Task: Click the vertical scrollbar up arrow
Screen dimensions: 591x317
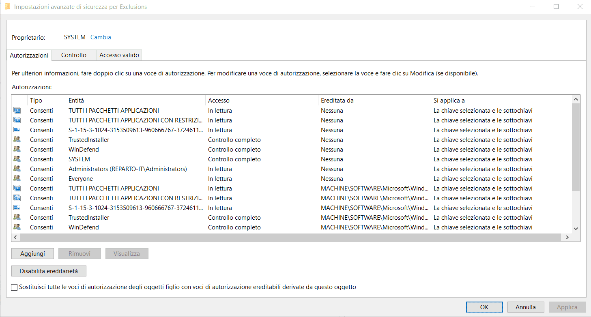Action: point(576,99)
